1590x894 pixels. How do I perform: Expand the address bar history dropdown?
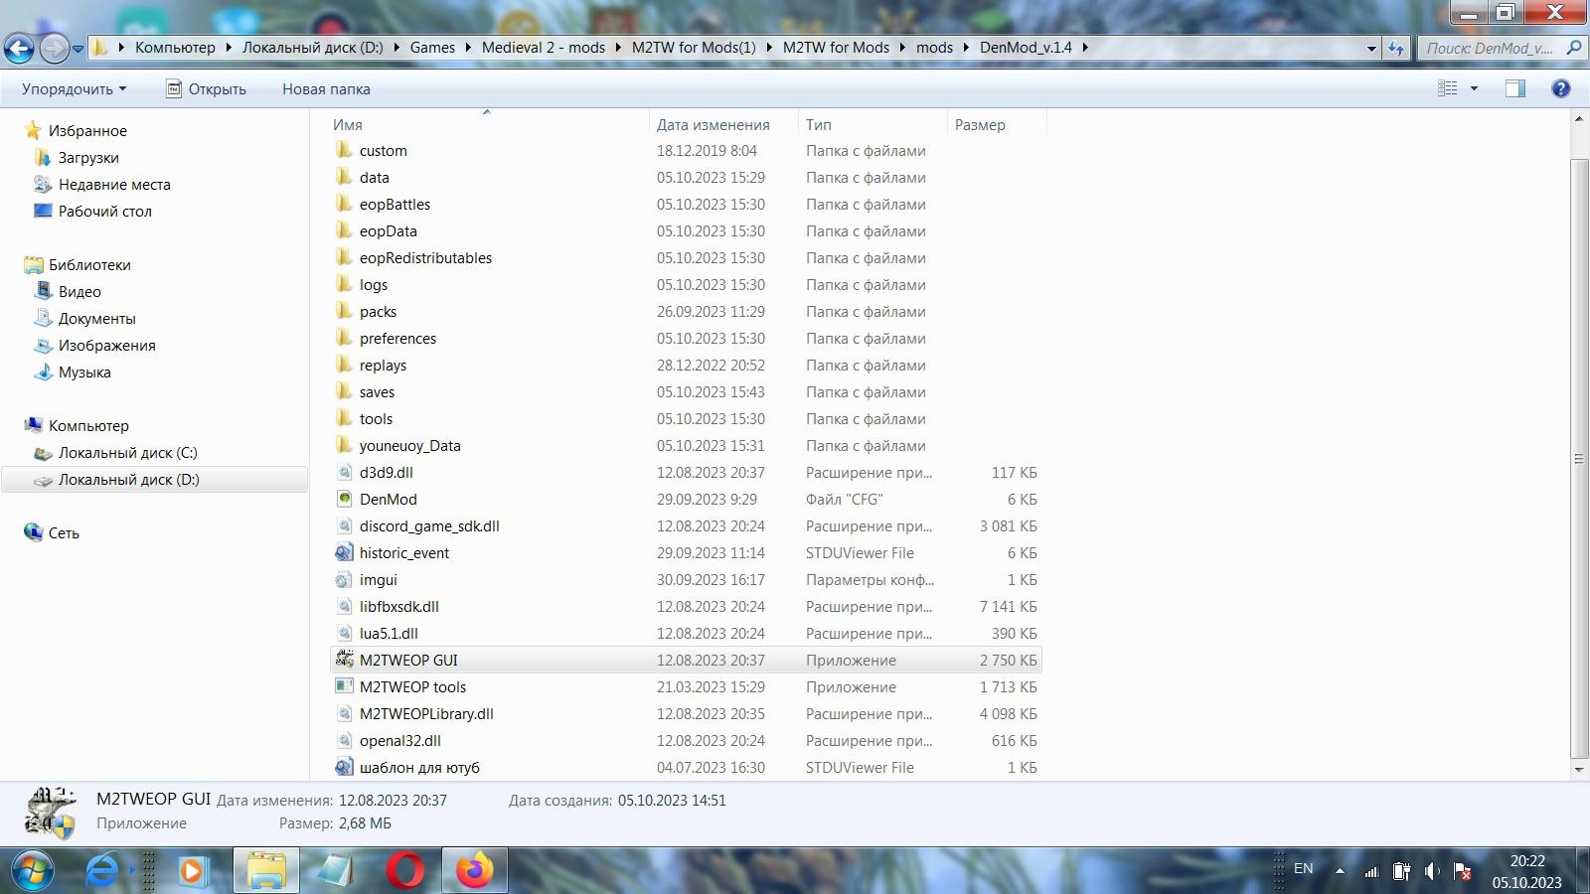click(1371, 48)
